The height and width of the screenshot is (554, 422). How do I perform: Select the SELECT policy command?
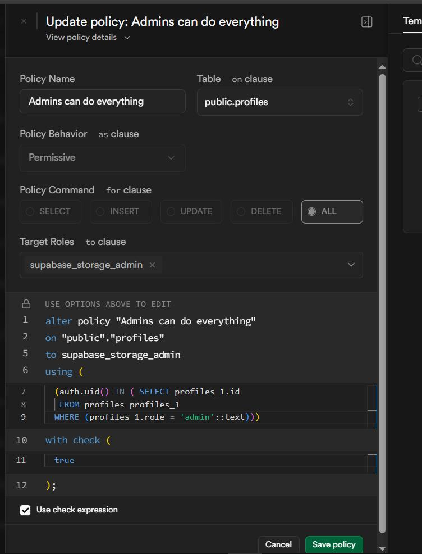51,212
